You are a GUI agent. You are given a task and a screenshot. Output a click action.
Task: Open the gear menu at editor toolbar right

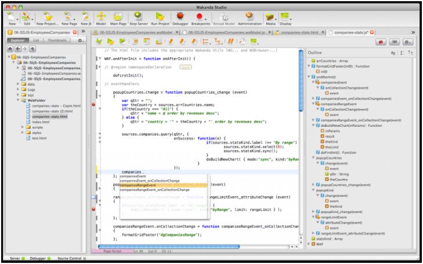(407, 42)
